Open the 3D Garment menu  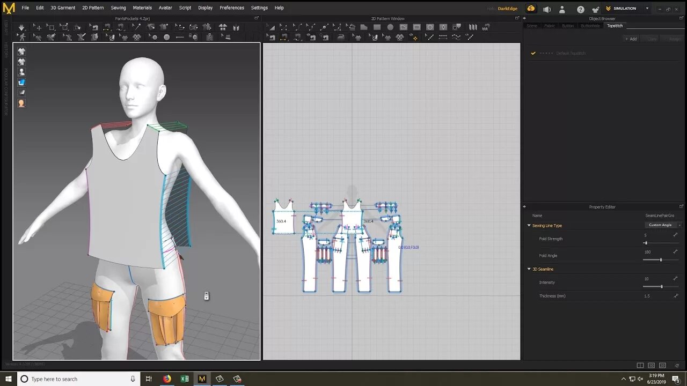pos(63,8)
